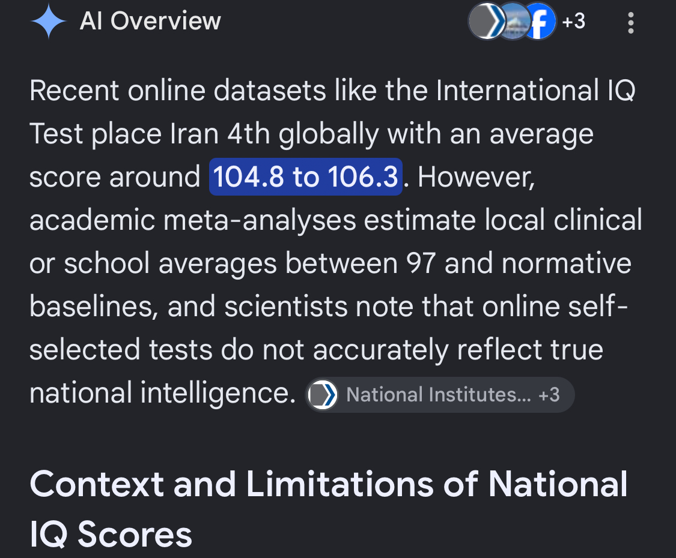The width and height of the screenshot is (676, 558).
Task: Click the word However after the highlight
Action: click(476, 177)
